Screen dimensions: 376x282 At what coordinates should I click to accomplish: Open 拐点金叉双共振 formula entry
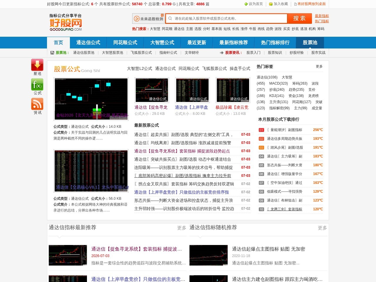[184, 184]
